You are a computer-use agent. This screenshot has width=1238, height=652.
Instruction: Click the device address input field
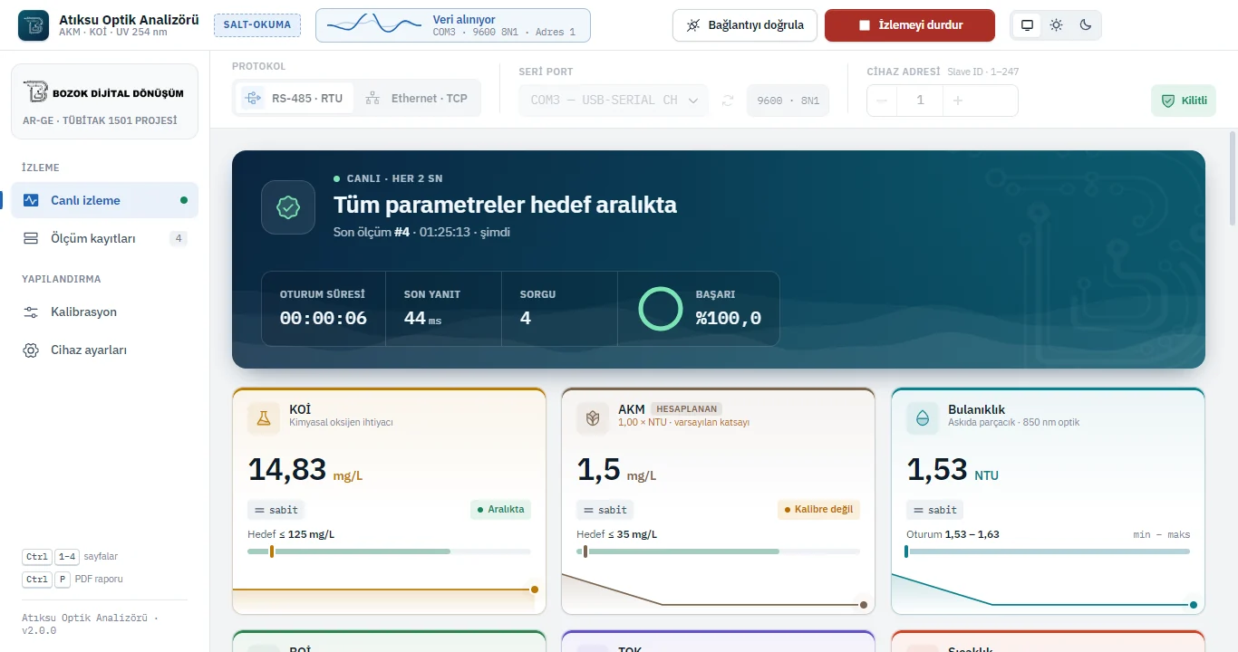tap(920, 101)
